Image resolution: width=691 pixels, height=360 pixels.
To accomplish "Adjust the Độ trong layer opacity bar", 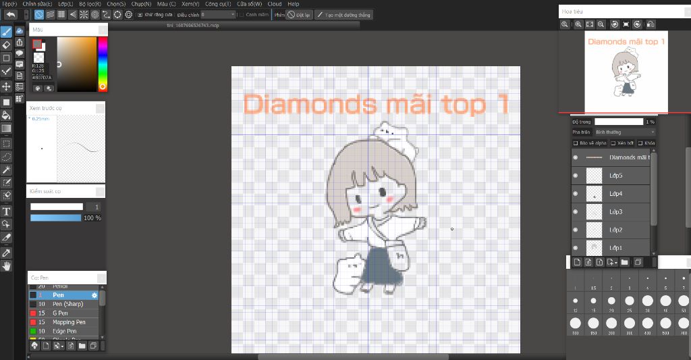I will [x=619, y=122].
